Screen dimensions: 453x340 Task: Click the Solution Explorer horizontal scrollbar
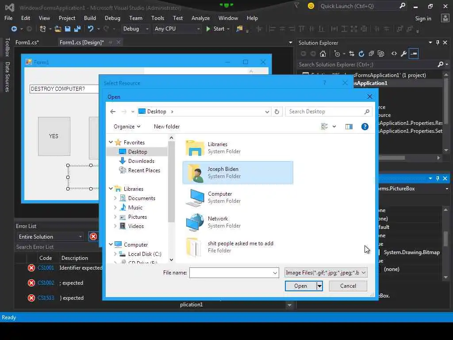[392, 158]
